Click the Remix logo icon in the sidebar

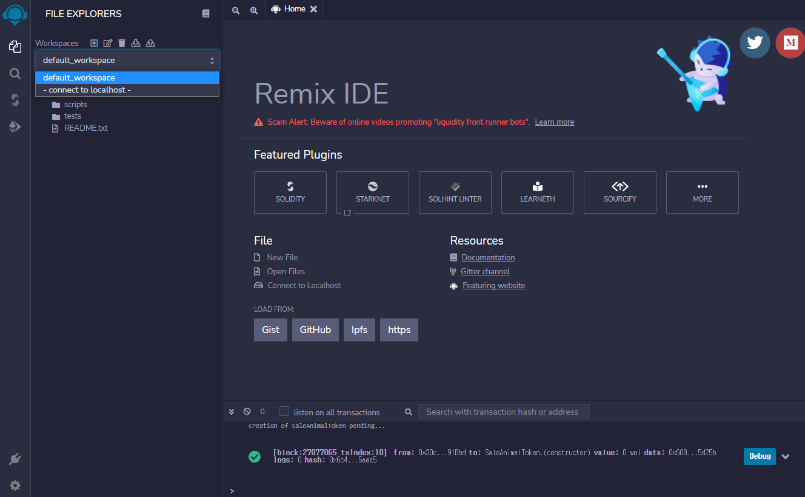15,13
